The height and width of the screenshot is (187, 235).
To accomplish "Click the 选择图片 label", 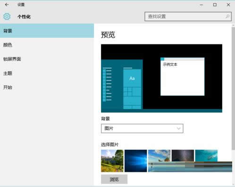I will coord(109,144).
